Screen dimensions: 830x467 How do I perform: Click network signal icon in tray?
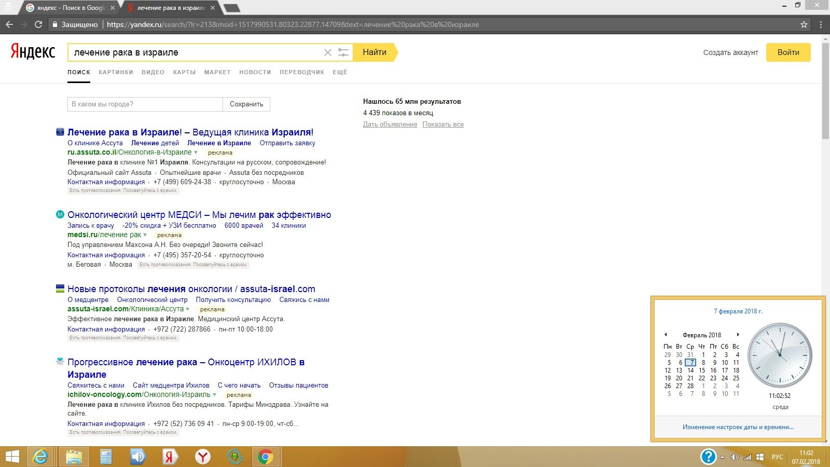click(x=748, y=457)
